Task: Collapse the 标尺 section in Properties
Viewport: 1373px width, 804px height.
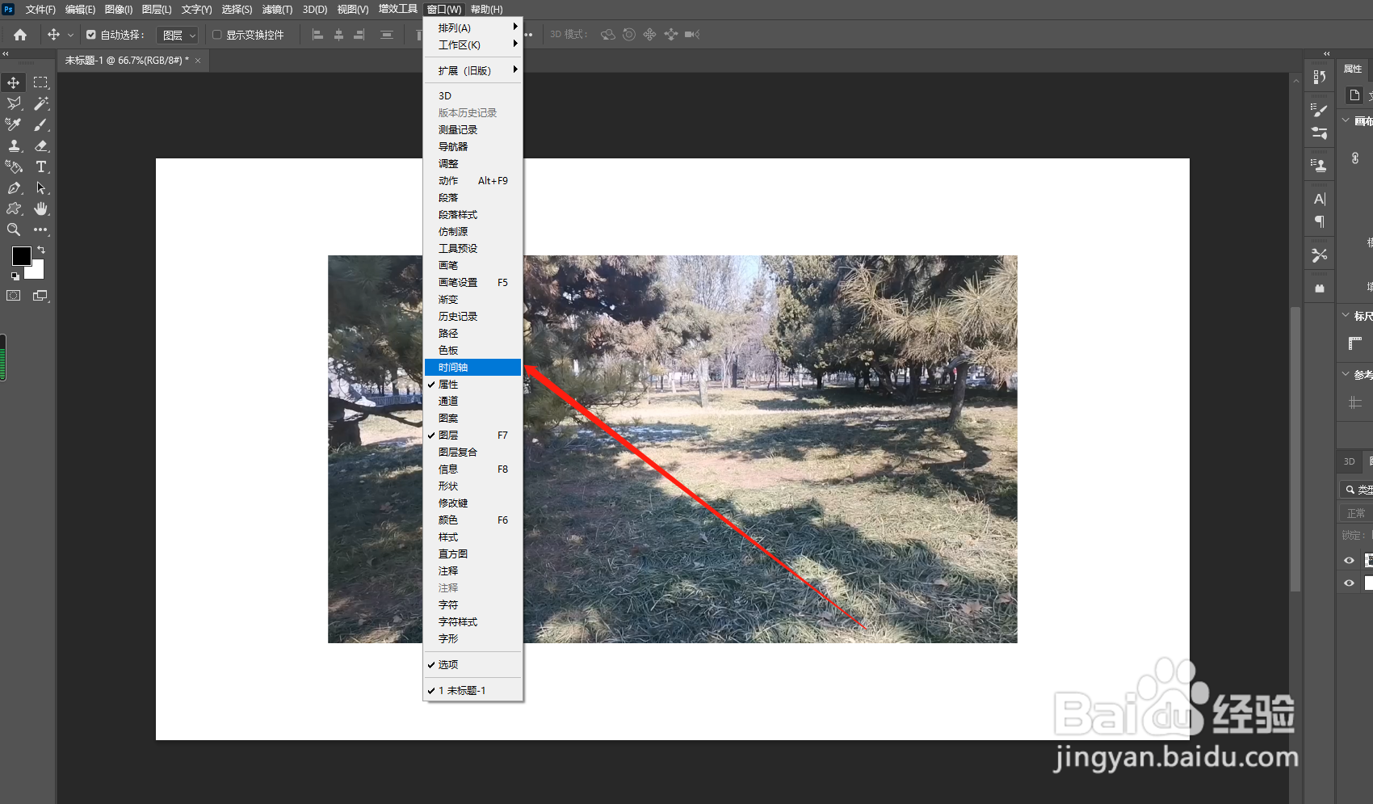Action: pyautogui.click(x=1346, y=315)
